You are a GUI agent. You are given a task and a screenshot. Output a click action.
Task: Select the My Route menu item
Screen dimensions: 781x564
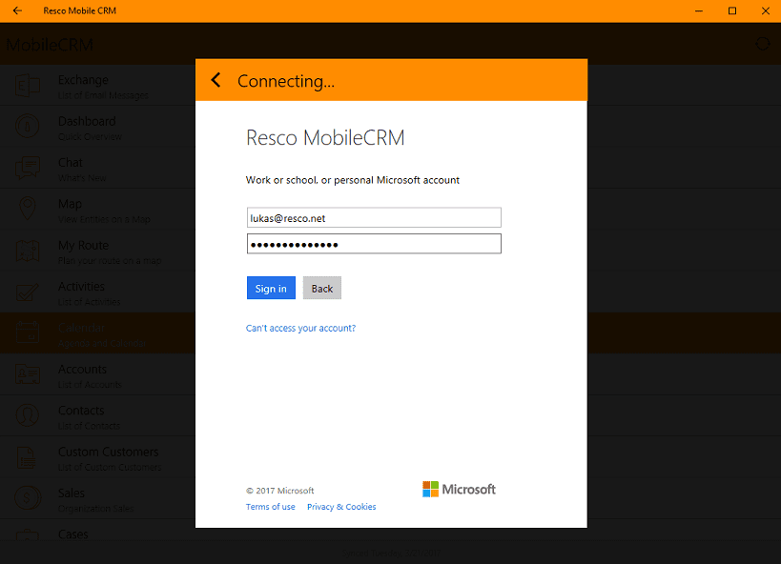point(97,251)
